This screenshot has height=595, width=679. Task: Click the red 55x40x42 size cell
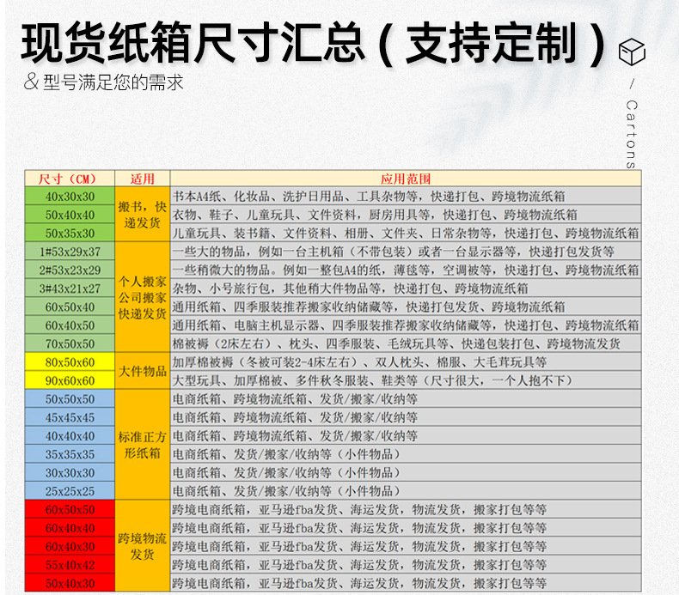70,565
